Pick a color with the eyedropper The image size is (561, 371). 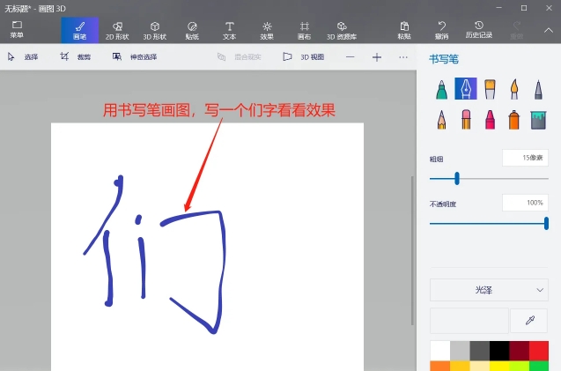pos(529,320)
